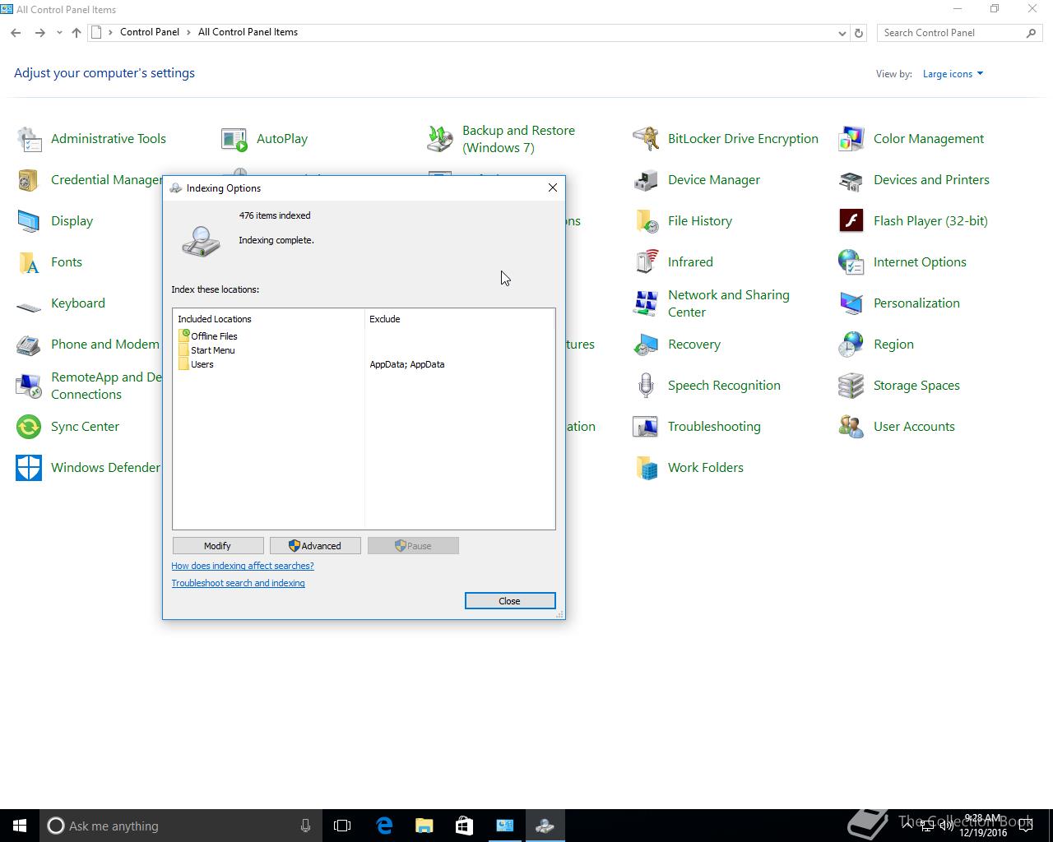Open Work Folders icon
1053x842 pixels.
pyautogui.click(x=646, y=468)
